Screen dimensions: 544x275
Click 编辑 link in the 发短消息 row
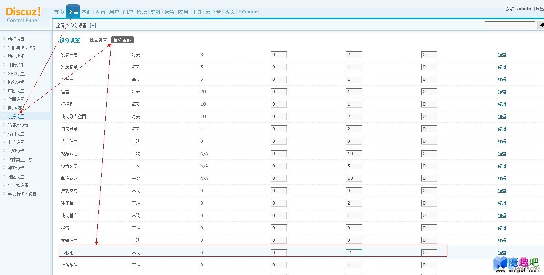pos(502,240)
